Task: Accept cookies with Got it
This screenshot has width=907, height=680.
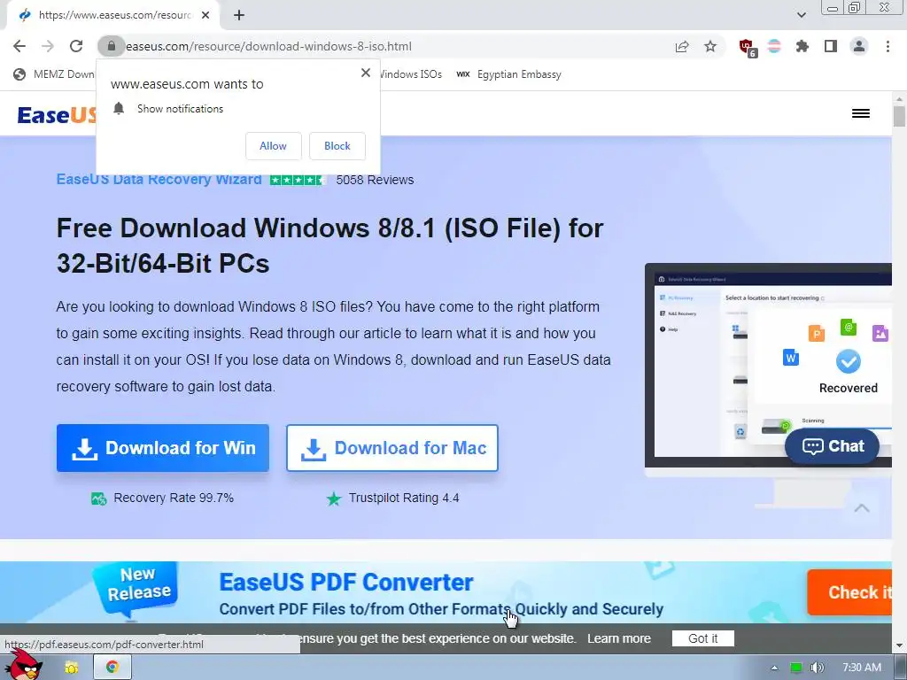Action: 702,638
